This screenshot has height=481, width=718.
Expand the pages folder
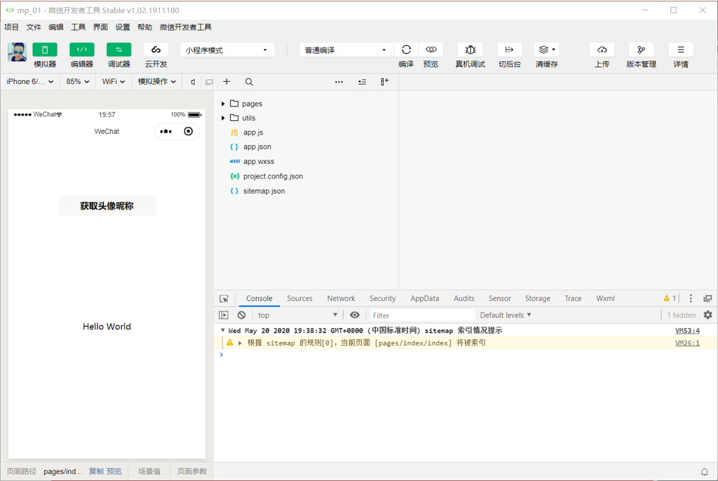(x=223, y=104)
